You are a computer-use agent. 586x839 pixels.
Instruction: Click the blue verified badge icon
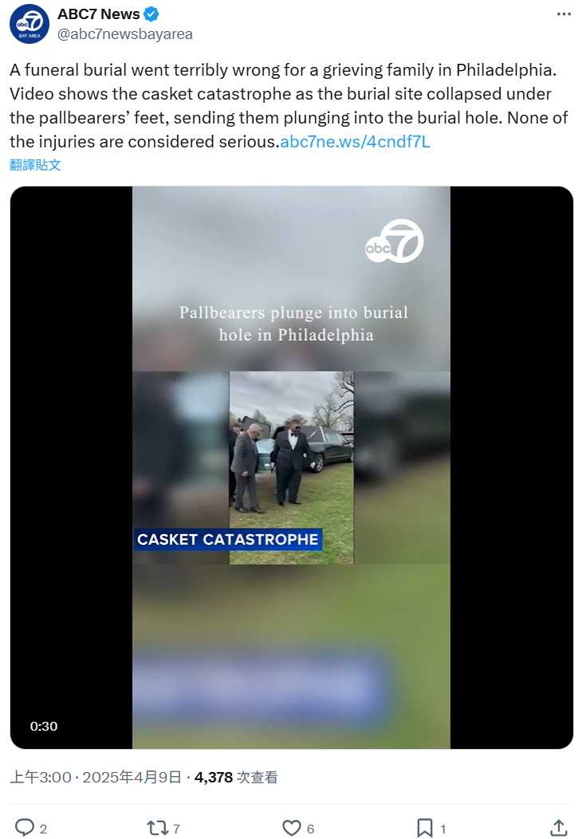pos(151,14)
